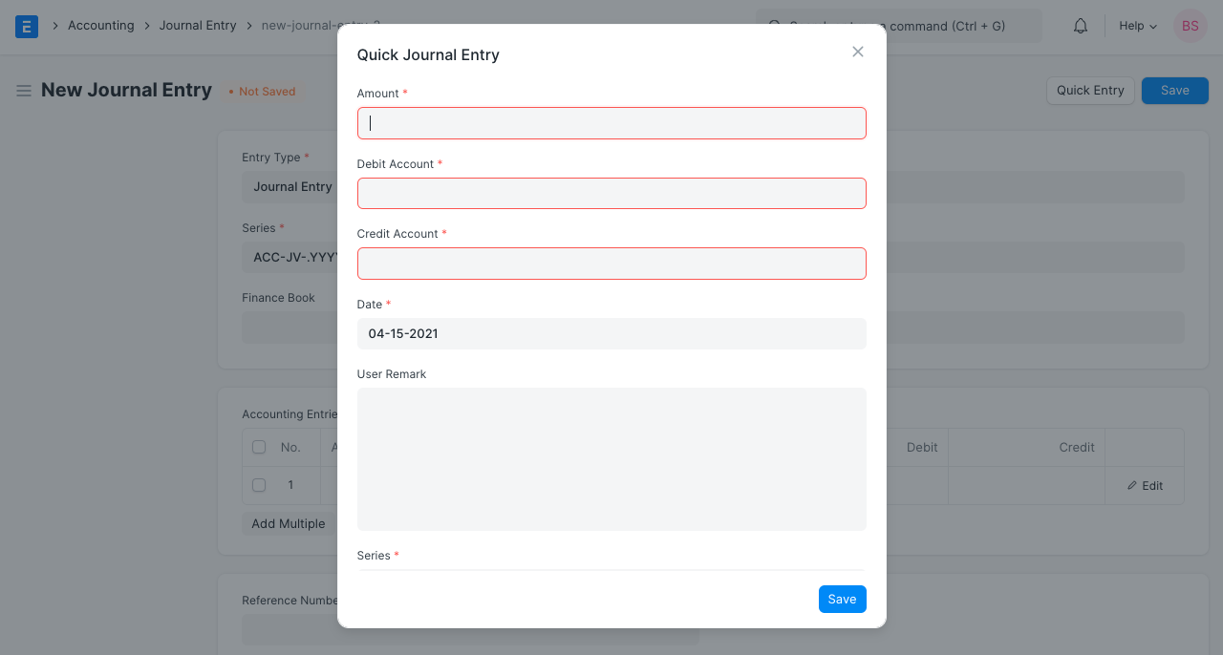Toggle the sidebar hamburger menu icon
Viewport: 1223px width, 655px height.
pos(24,91)
